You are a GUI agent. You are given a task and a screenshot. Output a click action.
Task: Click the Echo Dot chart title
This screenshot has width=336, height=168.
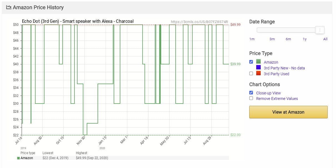(78, 21)
